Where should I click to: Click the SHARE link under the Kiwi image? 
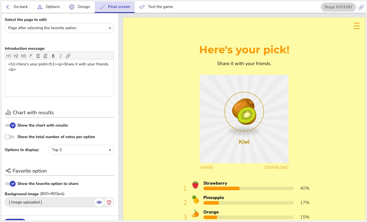207,168
